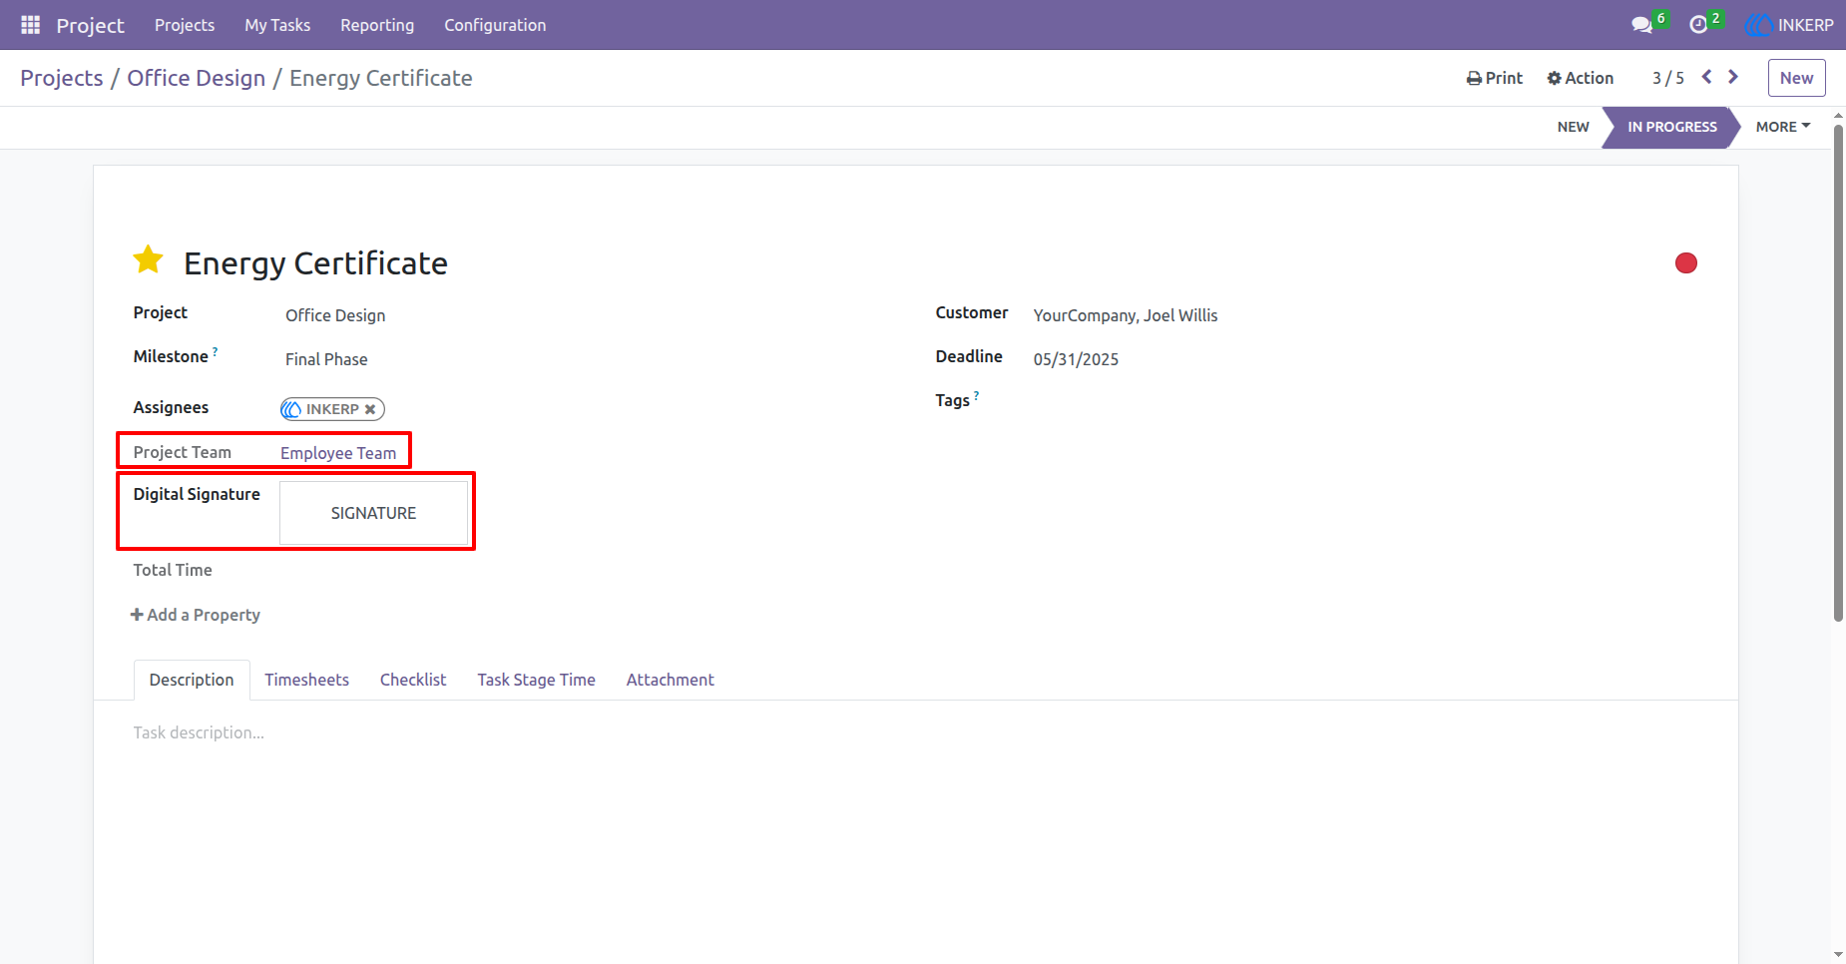Image resolution: width=1846 pixels, height=964 pixels.
Task: Create a New task
Action: pyautogui.click(x=1796, y=78)
